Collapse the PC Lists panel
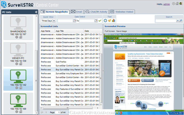The image size is (184, 115). coord(36,12)
